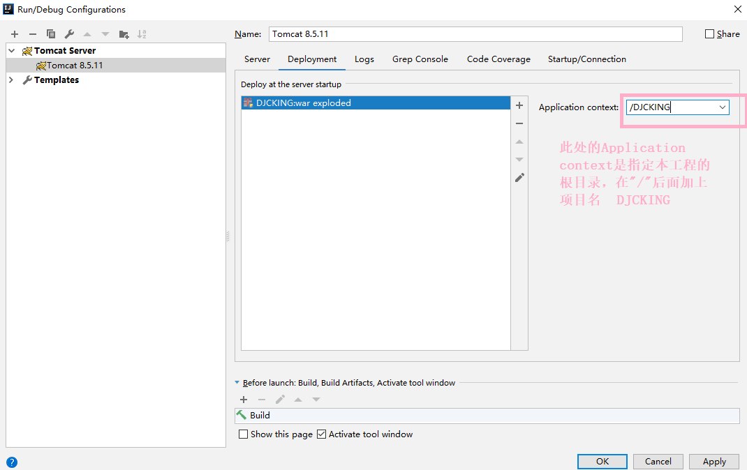Click Tomcat Server tree label
The height and width of the screenshot is (470, 747).
click(65, 51)
